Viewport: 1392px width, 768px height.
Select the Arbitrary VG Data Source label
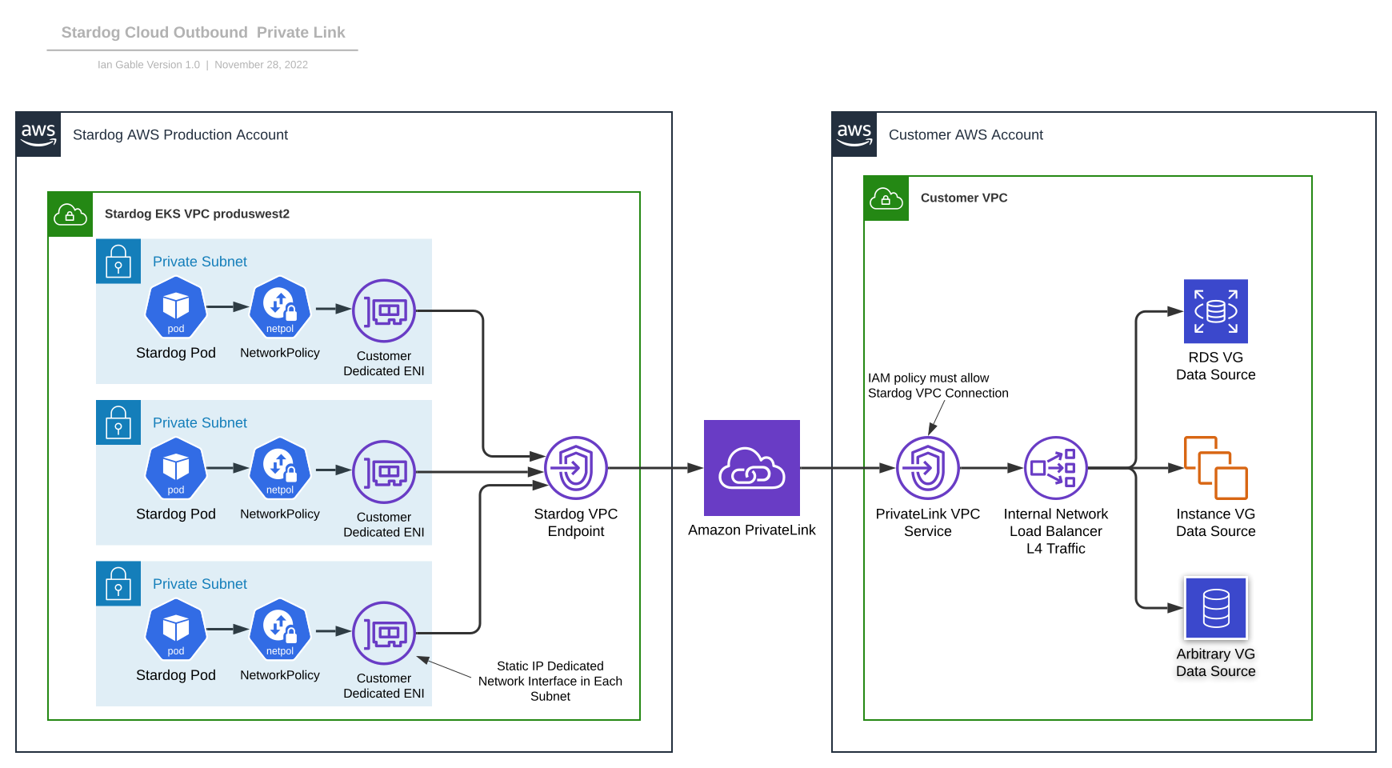pos(1216,662)
